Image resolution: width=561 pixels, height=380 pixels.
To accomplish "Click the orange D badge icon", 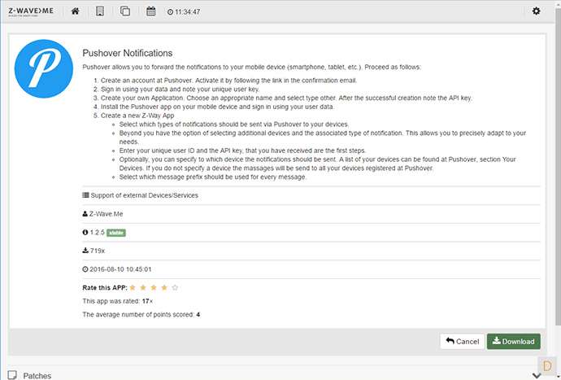I will coord(548,365).
